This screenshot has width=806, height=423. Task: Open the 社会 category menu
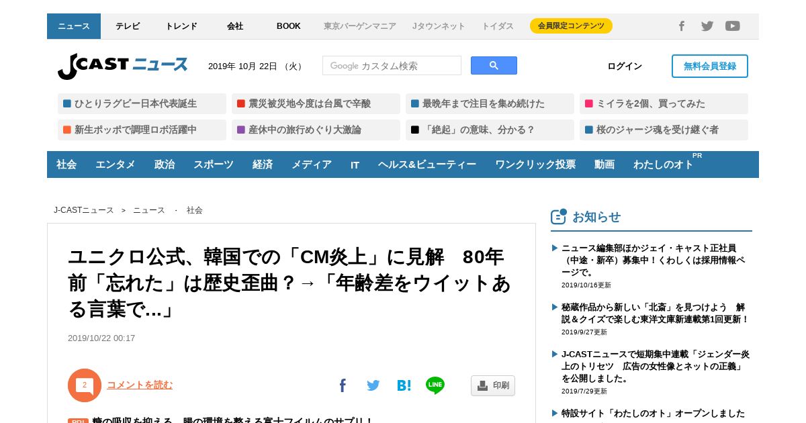tap(66, 164)
